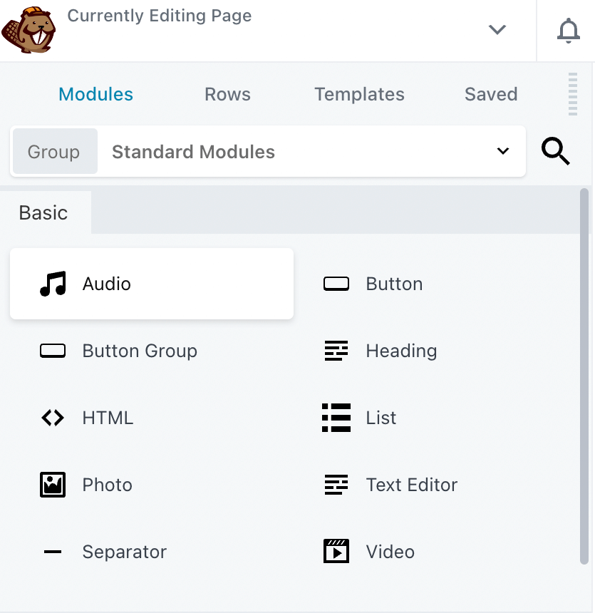Viewport: 595px width, 613px height.
Task: Select the Audio module icon
Action: click(53, 283)
